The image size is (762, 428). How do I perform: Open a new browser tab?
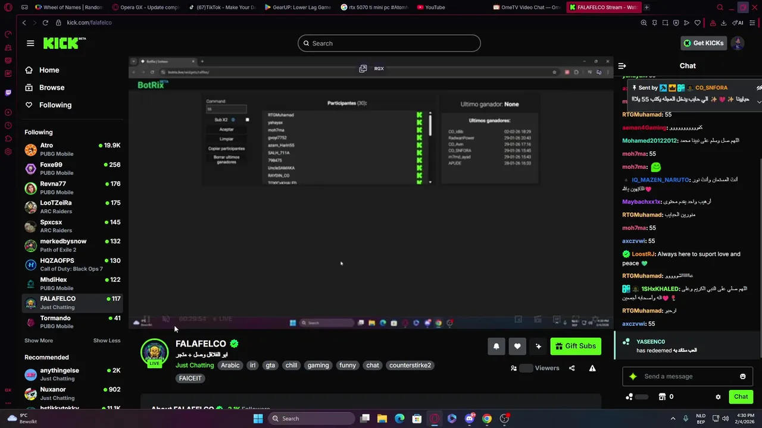[647, 7]
